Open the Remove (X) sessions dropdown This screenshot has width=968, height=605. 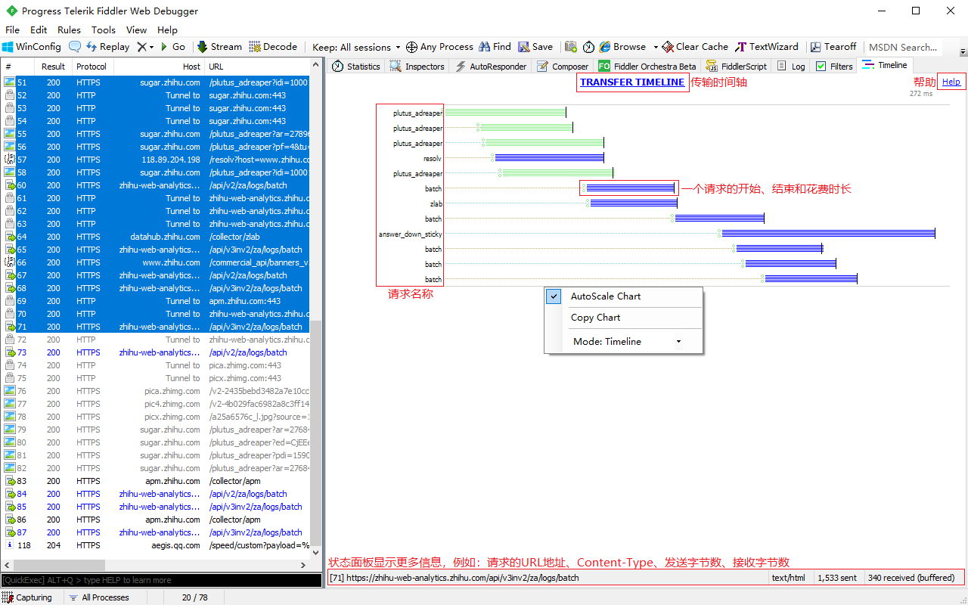point(145,47)
